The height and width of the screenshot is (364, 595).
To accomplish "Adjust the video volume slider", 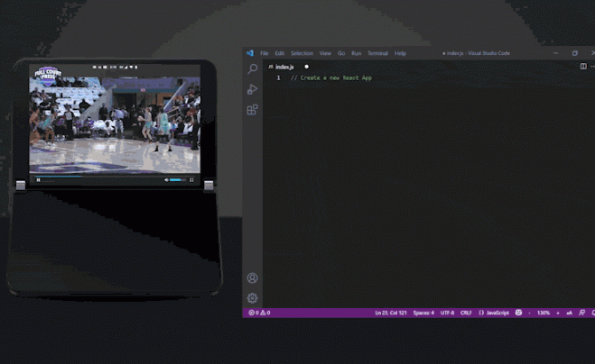I will coord(177,179).
